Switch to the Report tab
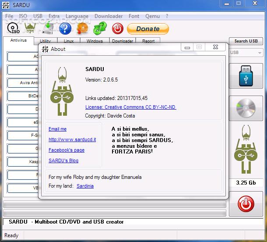 (x=148, y=41)
